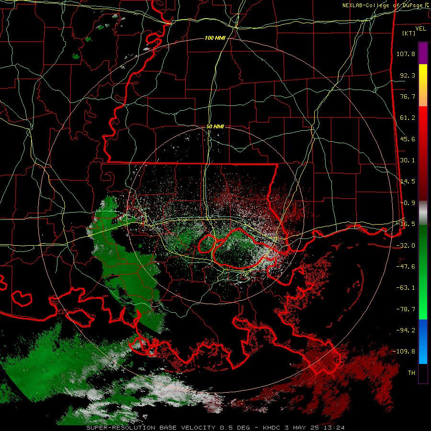431x431 pixels.
Task: Select the 61.2 value on velocity scale
Action: 408,118
